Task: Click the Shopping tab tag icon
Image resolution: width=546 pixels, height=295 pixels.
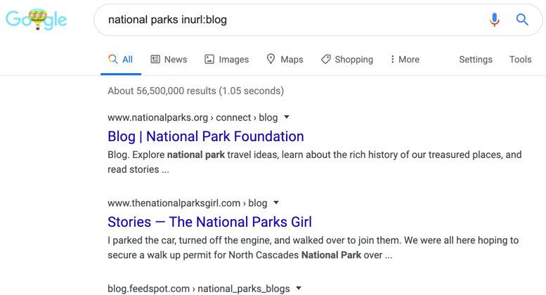Action: pos(325,60)
